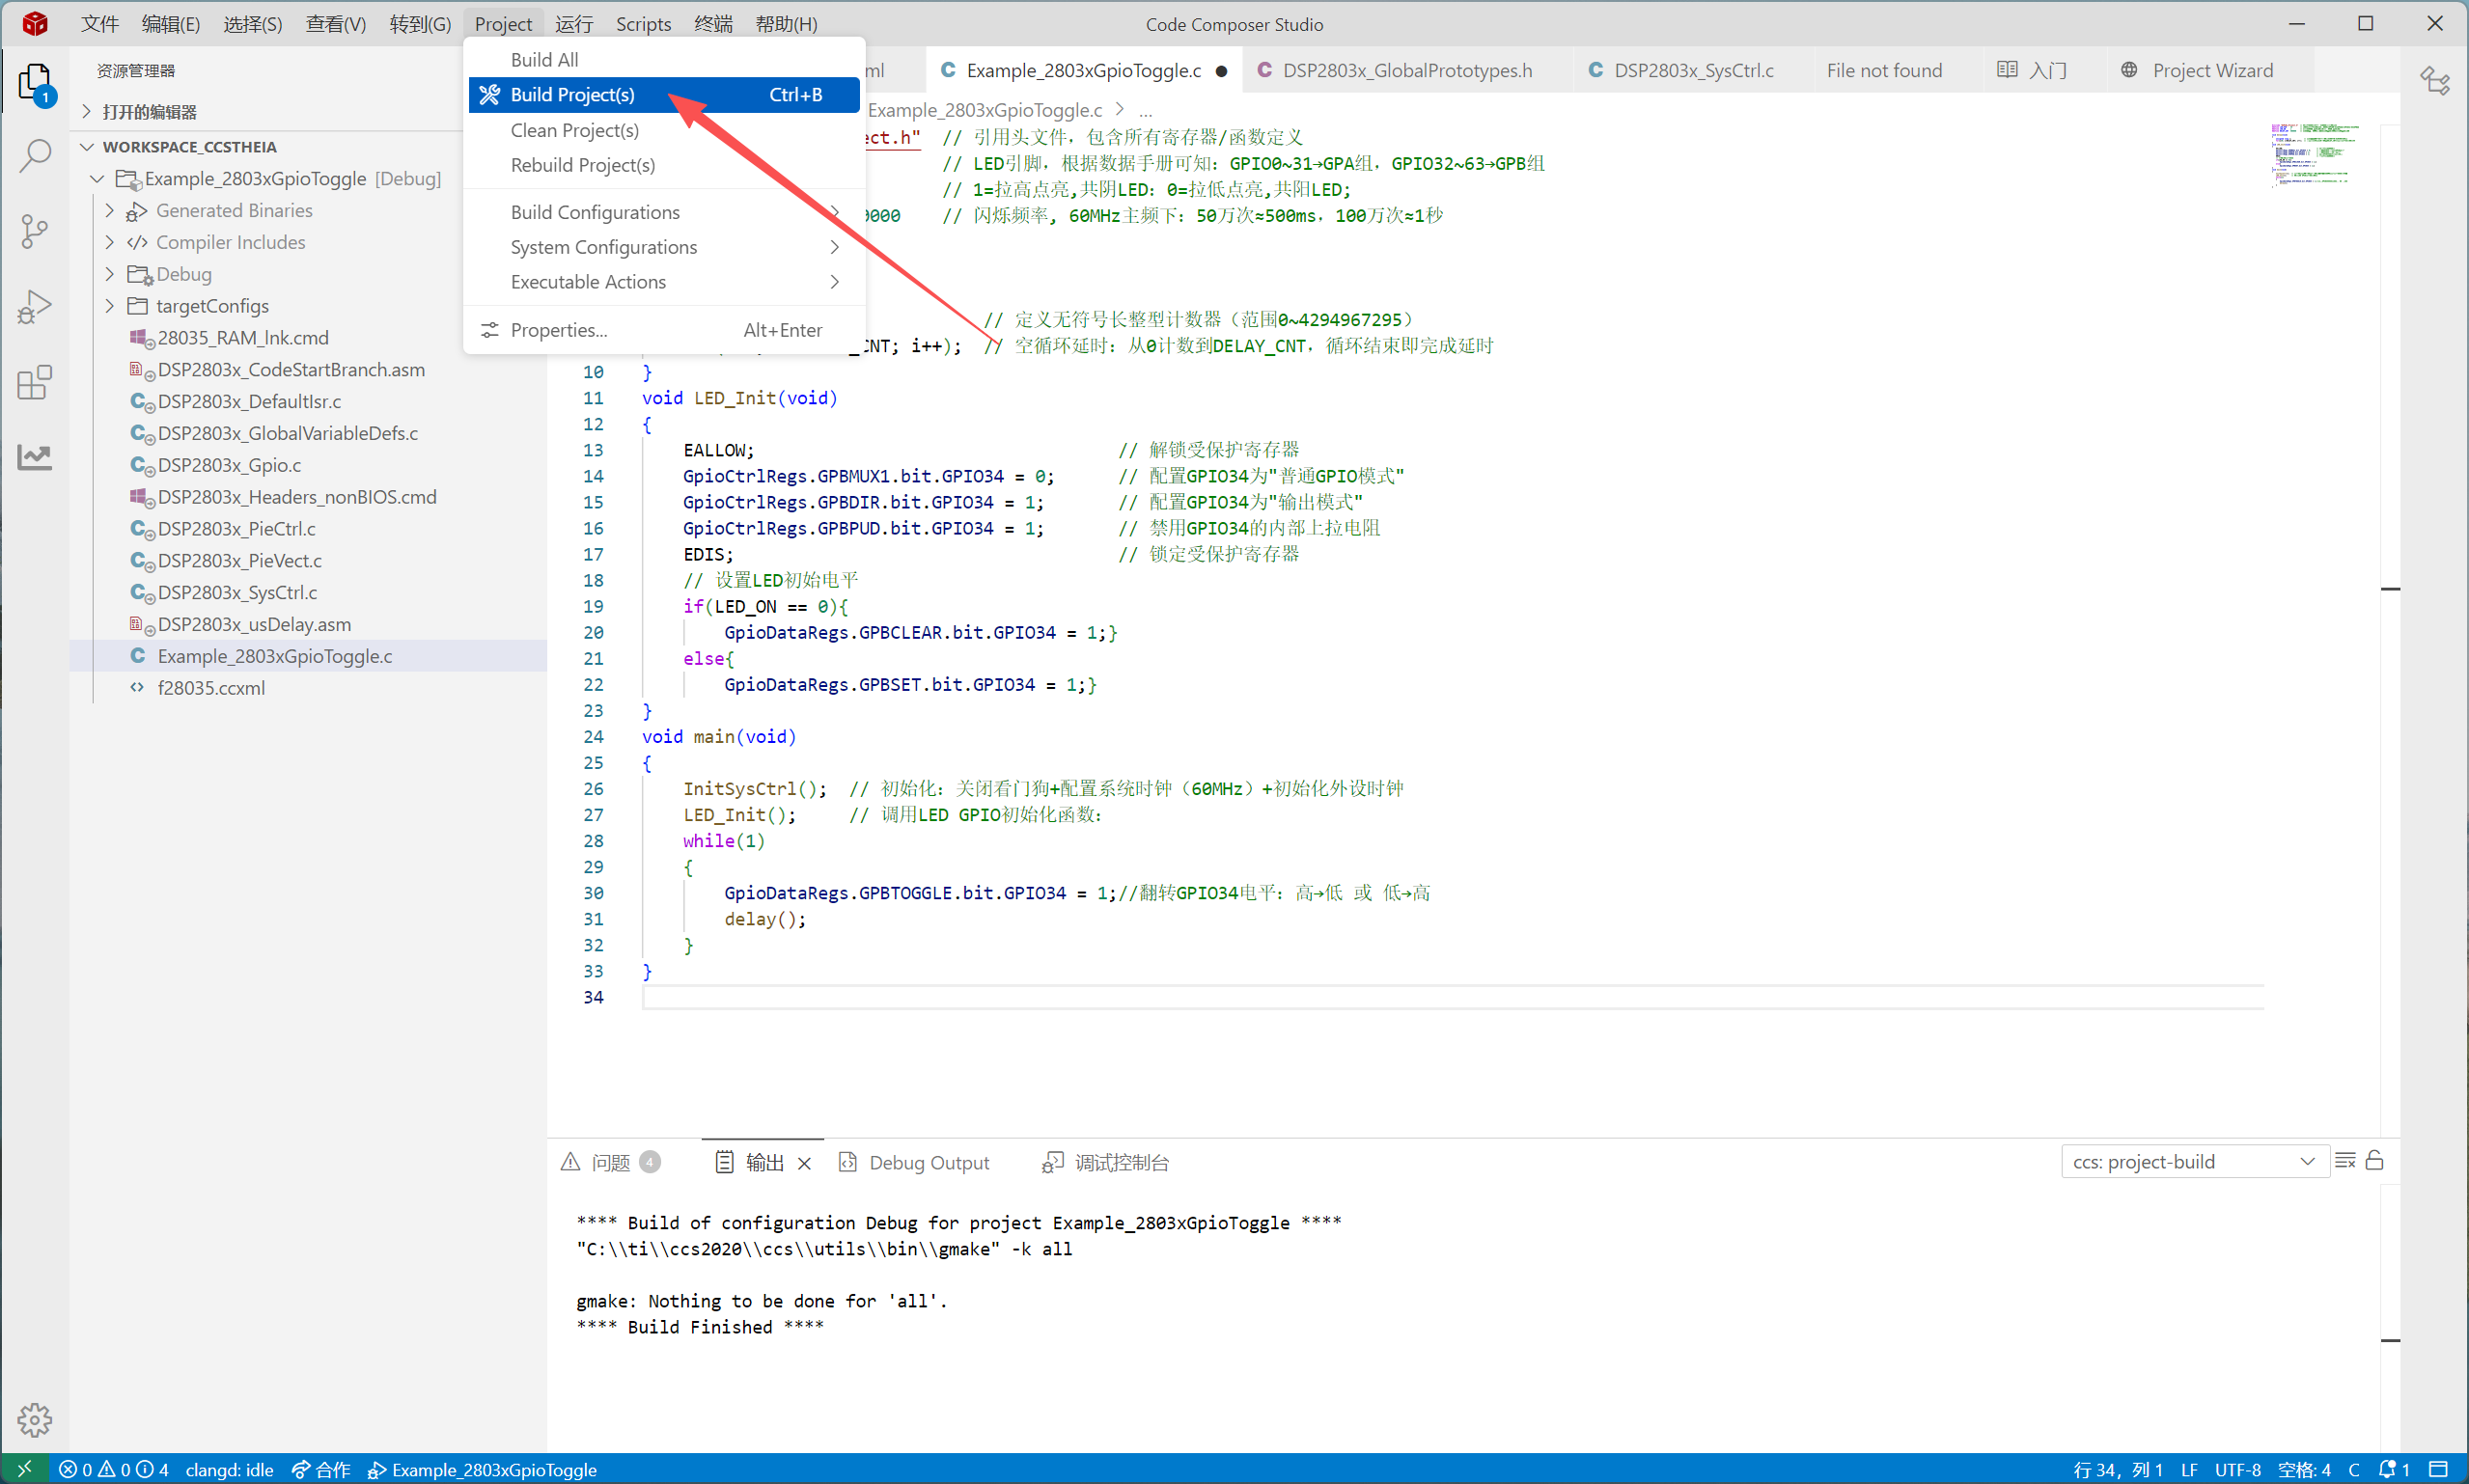
Task: Select Clean Project(s) menu entry
Action: [x=574, y=130]
